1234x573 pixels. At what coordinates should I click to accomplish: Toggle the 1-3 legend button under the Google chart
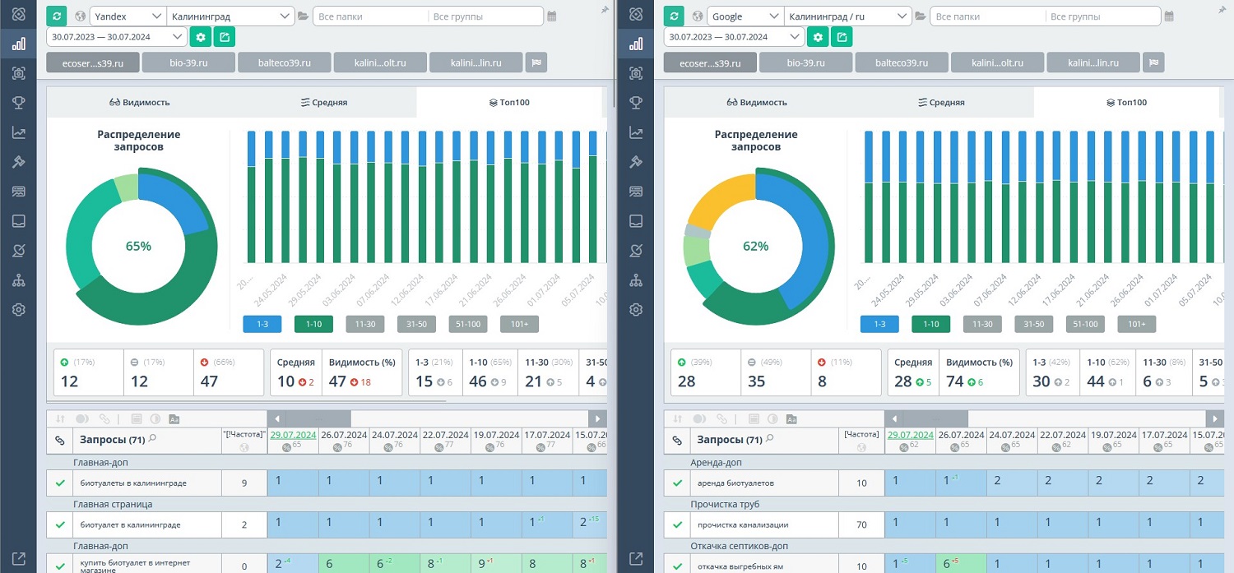pyautogui.click(x=879, y=325)
